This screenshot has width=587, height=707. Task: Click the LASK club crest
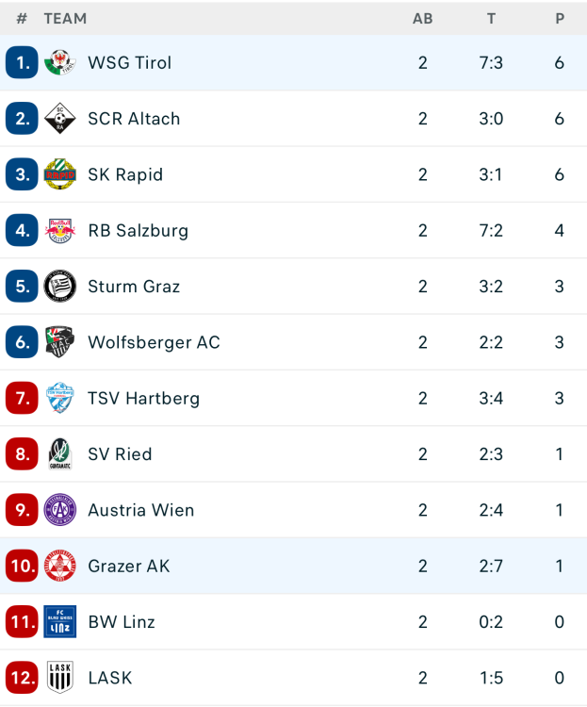(59, 678)
